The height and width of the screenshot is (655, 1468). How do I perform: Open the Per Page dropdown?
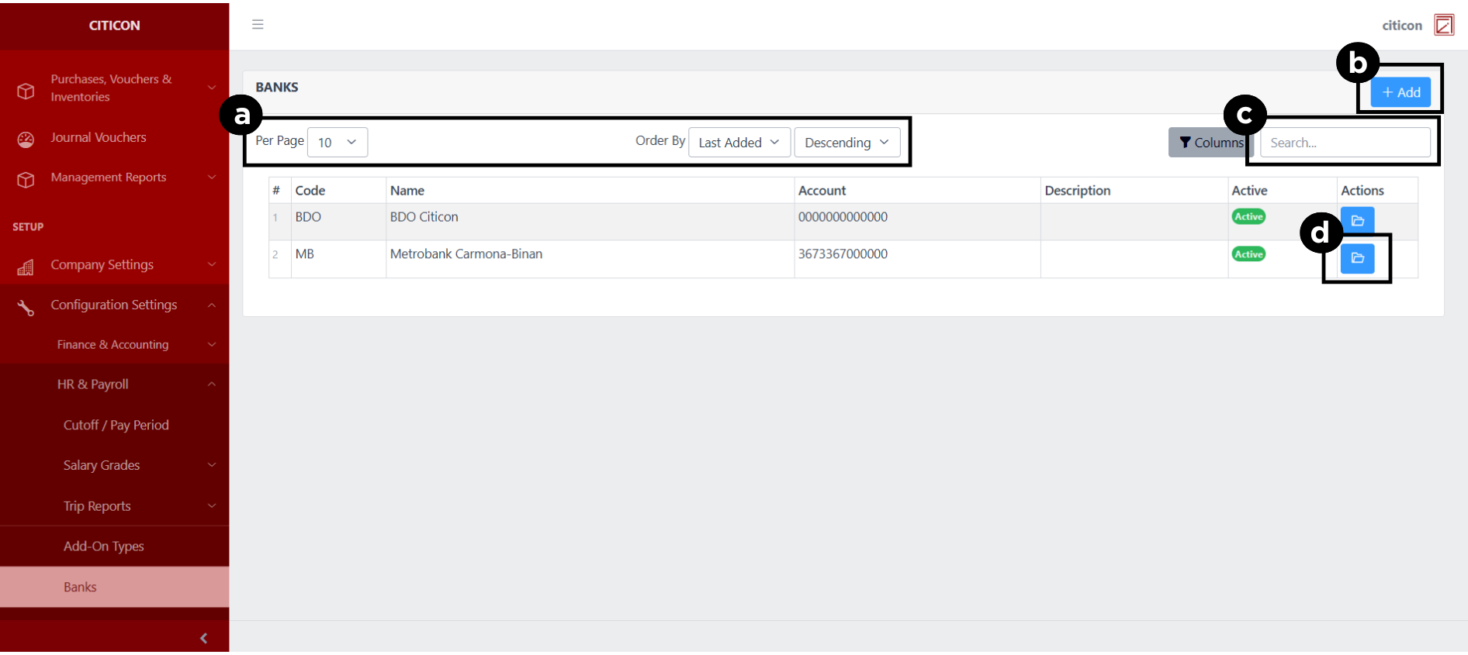[338, 143]
